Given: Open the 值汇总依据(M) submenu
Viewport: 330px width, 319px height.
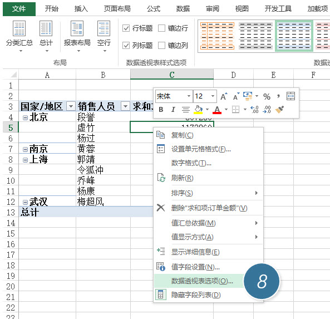Looking at the screenshot, I should tap(208, 223).
